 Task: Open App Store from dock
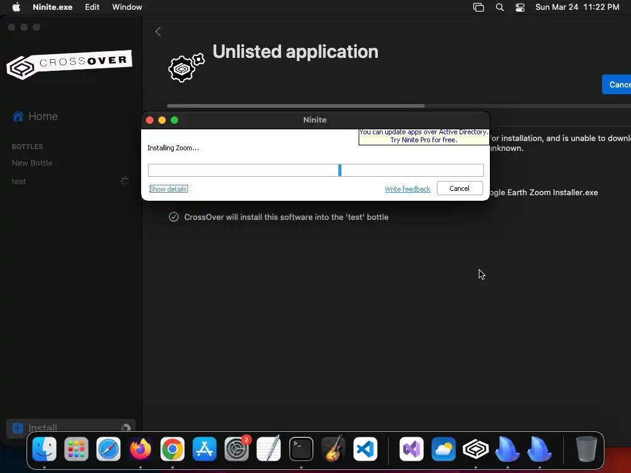[205, 449]
